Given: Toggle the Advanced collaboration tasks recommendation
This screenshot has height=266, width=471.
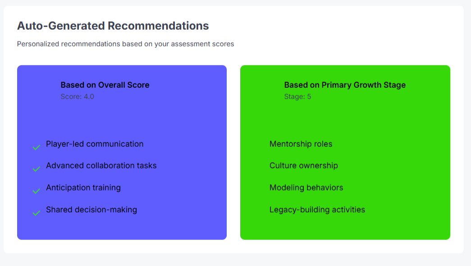Looking at the screenshot, I should (x=101, y=166).
